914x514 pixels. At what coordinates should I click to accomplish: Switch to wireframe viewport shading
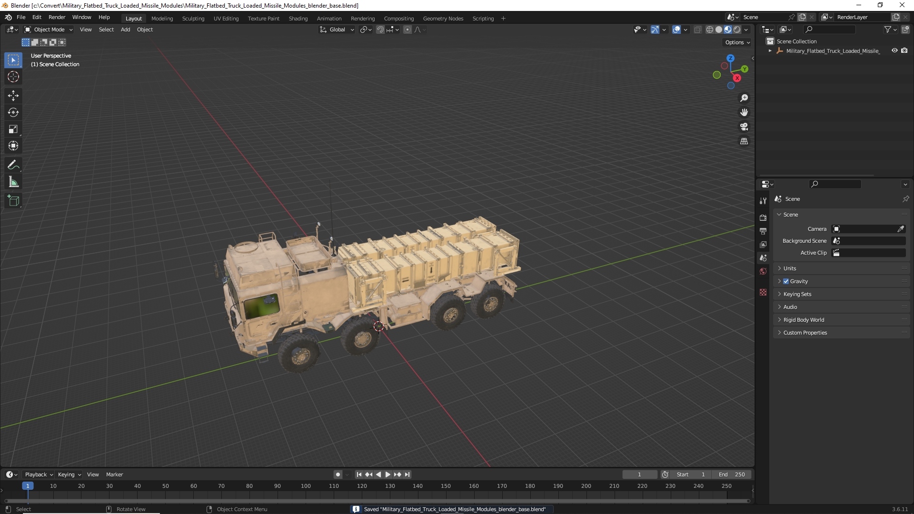coord(709,30)
